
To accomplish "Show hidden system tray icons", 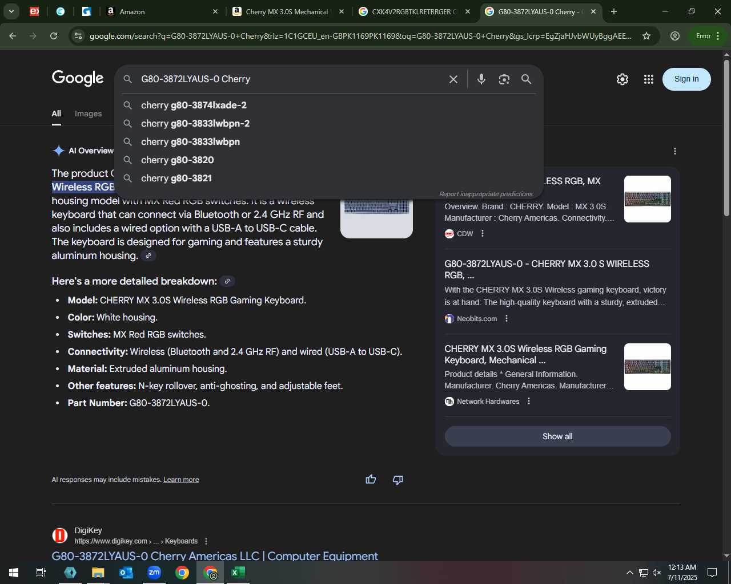I will (629, 573).
